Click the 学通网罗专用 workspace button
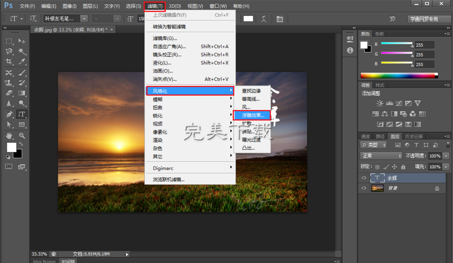 424,19
